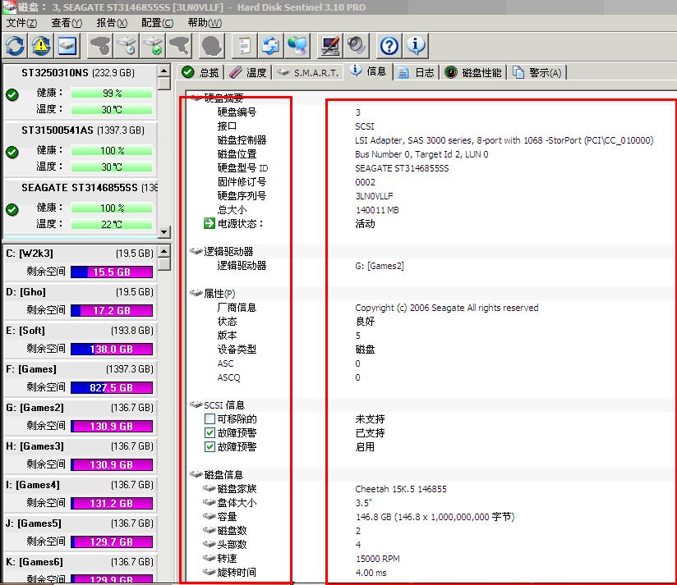Click the 15.5 GB free space bar
677x585 pixels.
[112, 272]
